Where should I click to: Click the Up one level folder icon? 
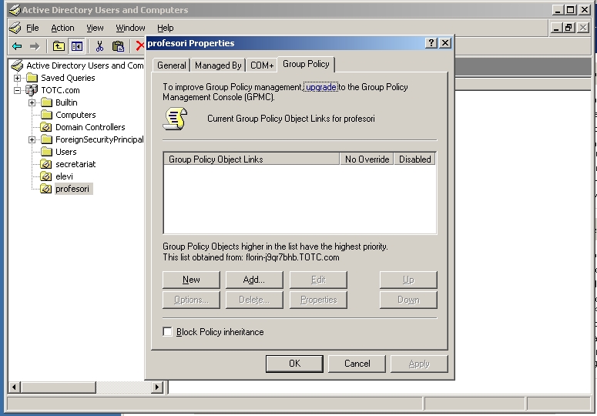pos(59,46)
